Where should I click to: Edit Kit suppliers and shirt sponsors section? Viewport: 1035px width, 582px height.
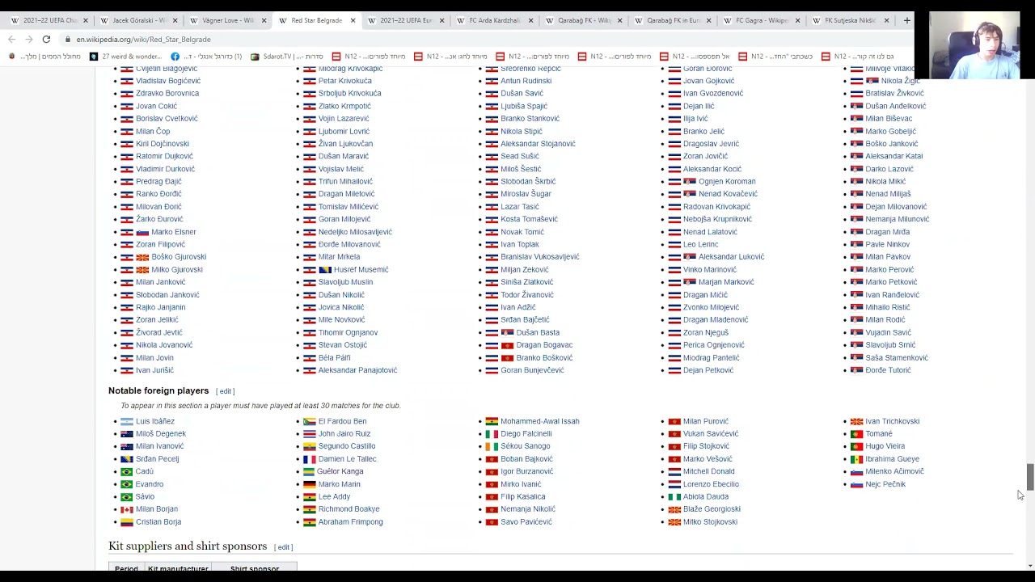(x=284, y=547)
